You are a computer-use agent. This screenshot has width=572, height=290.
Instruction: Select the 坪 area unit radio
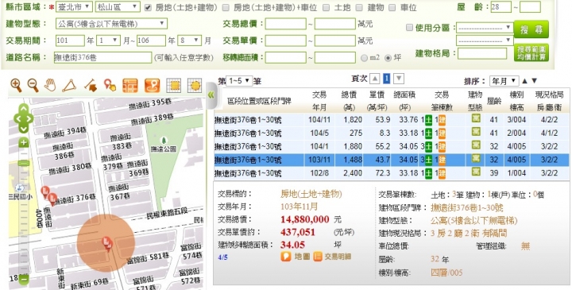[388, 58]
